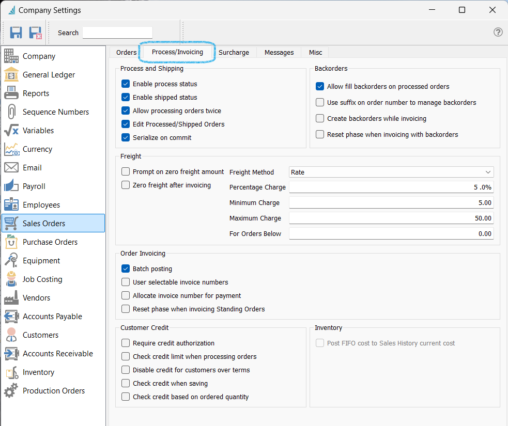Select the Production Orders gears icon

click(x=11, y=391)
